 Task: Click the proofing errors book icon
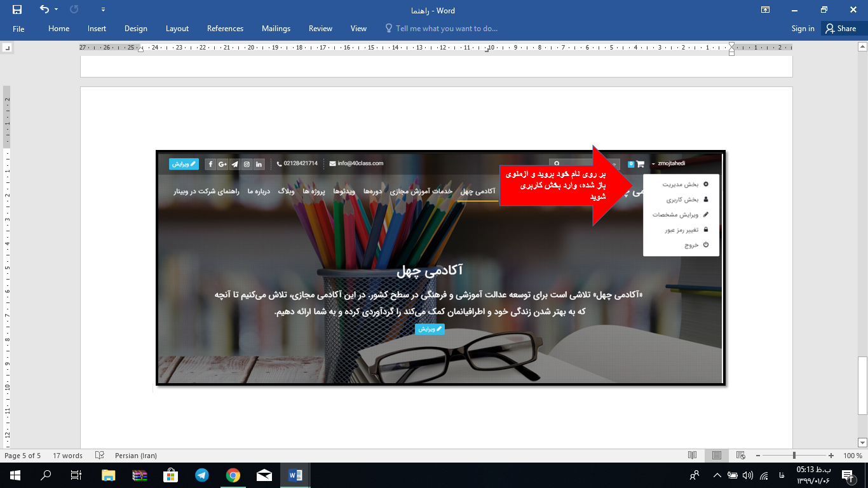(99, 456)
